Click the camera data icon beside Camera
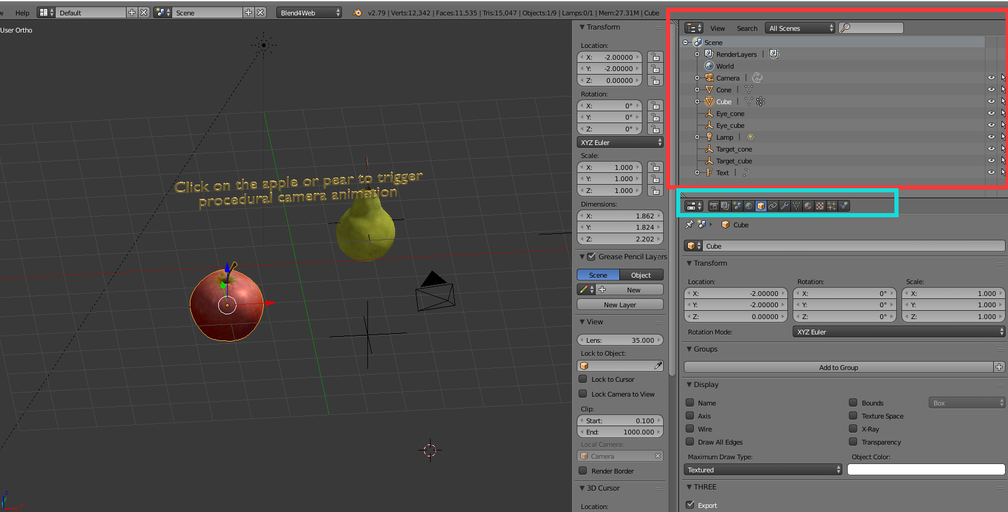Screen dimensions: 1008x512 pos(757,78)
